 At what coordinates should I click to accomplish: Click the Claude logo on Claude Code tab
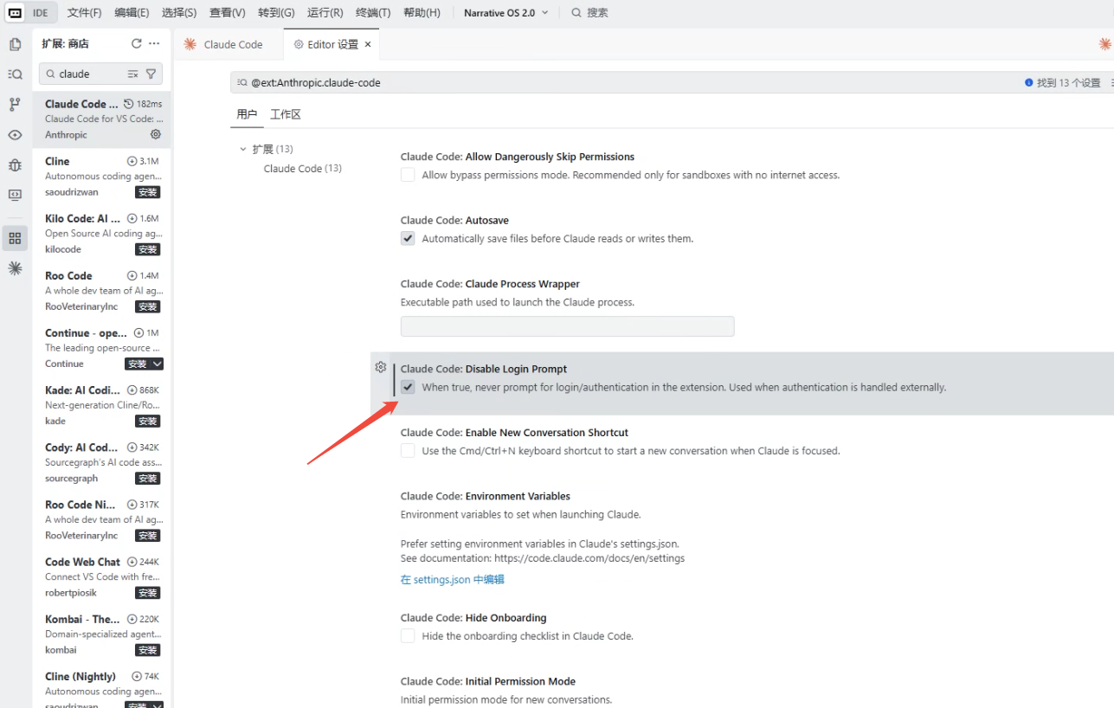click(190, 44)
